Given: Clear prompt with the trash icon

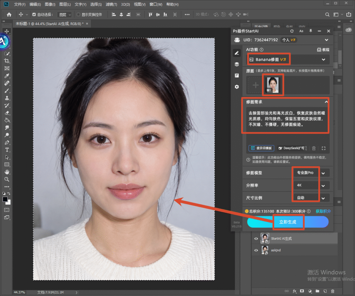Looking at the screenshot, I should click(x=314, y=148).
